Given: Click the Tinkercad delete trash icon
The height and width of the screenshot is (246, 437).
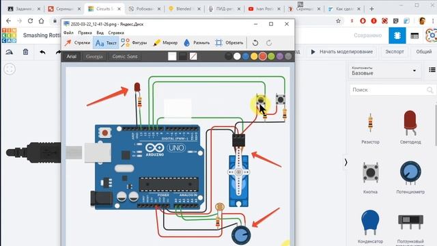Looking at the screenshot, I should point(26,52).
